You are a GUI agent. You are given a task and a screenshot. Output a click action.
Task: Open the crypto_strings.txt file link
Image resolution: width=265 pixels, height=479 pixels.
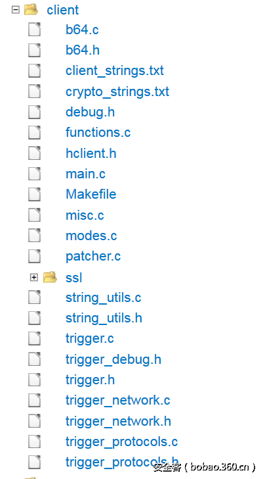(117, 91)
